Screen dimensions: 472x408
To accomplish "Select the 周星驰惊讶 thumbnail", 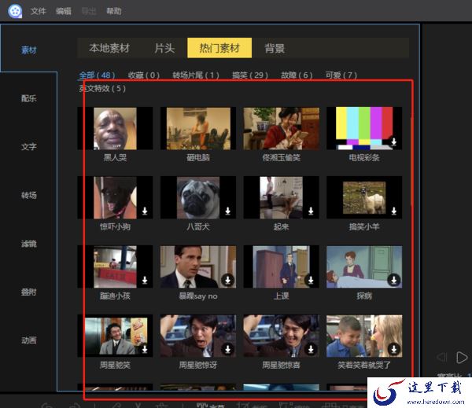I will 198,336.
